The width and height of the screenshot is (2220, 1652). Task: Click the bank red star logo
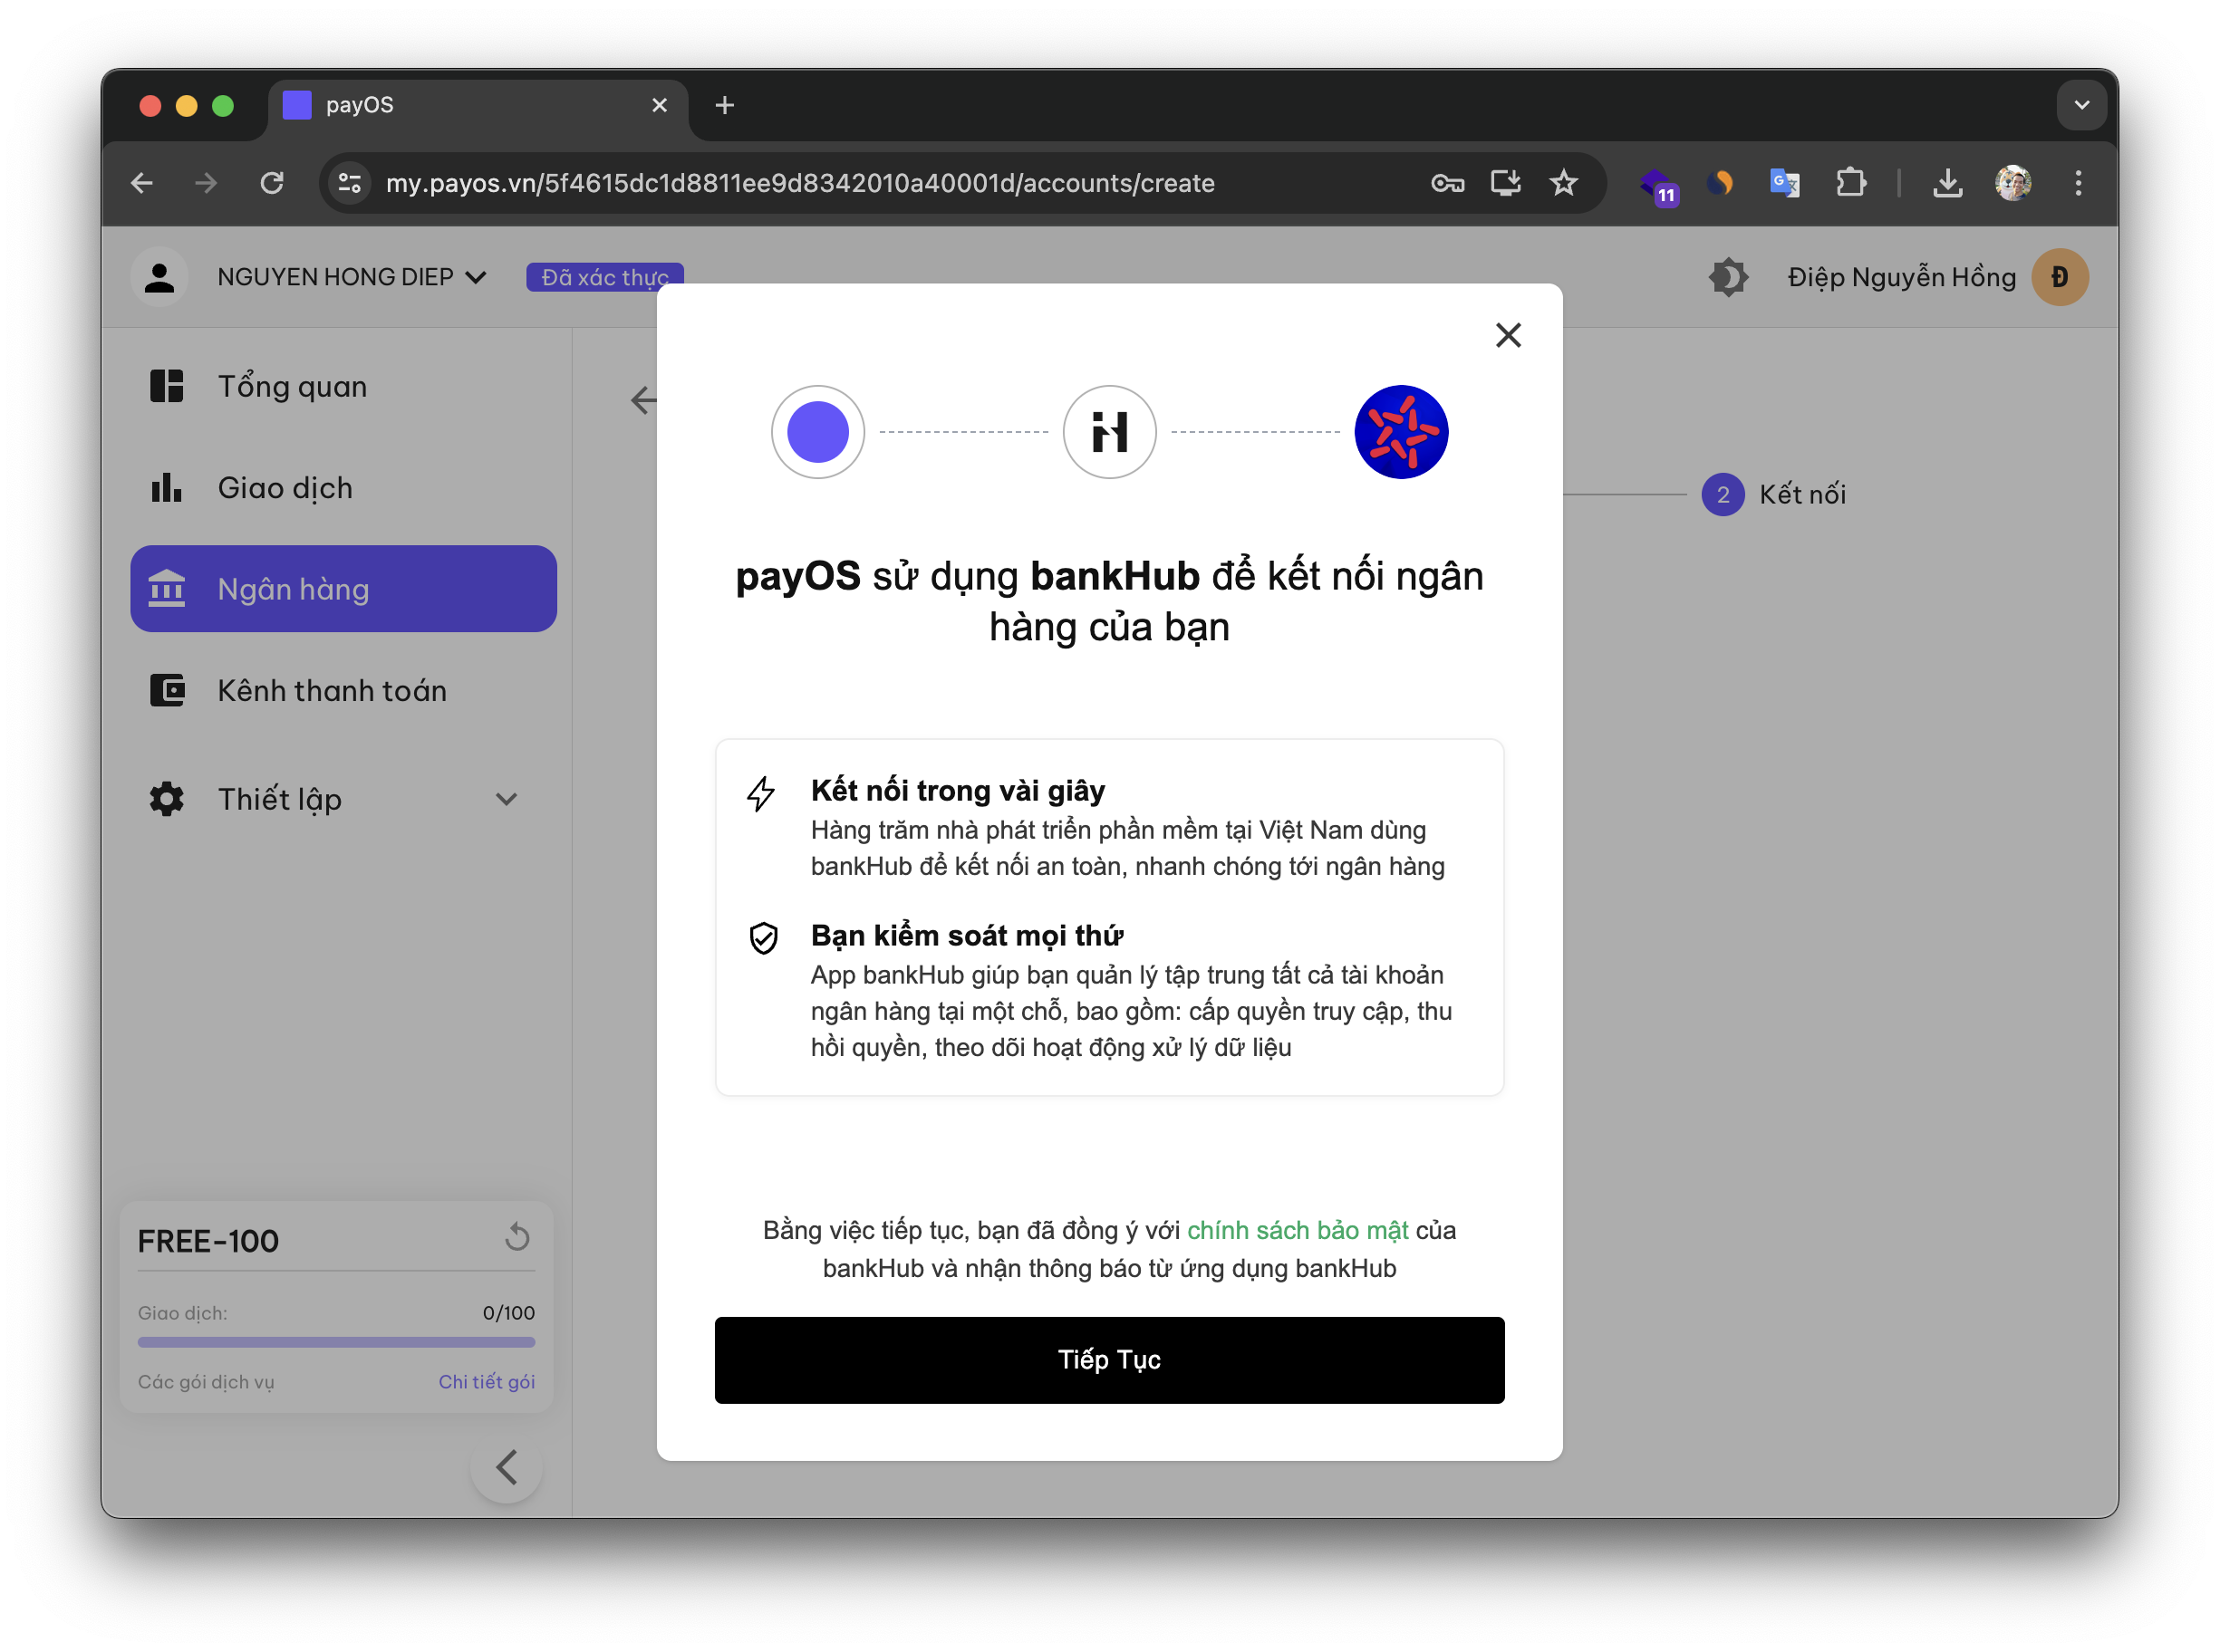(x=1401, y=432)
